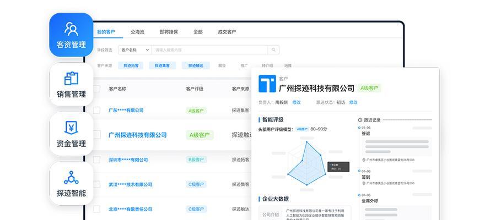Select the timeline dot above 签到
This screenshot has height=220, width=490.
pyautogui.click(x=359, y=171)
